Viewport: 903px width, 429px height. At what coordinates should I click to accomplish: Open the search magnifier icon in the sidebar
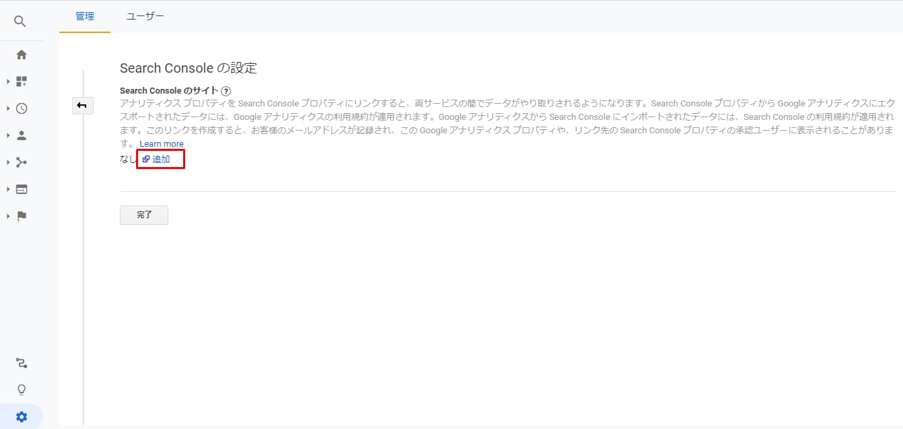click(20, 22)
